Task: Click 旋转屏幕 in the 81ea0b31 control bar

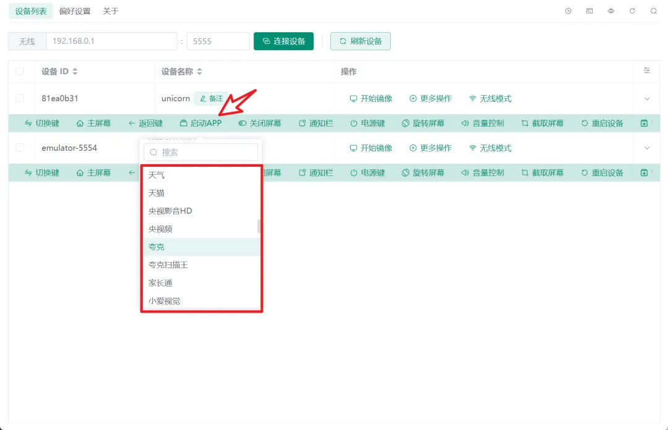Action: [422, 124]
